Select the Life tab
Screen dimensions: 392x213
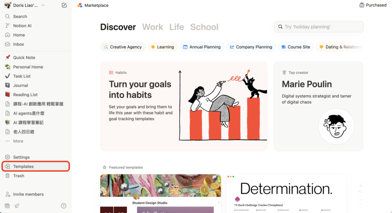[x=176, y=27]
